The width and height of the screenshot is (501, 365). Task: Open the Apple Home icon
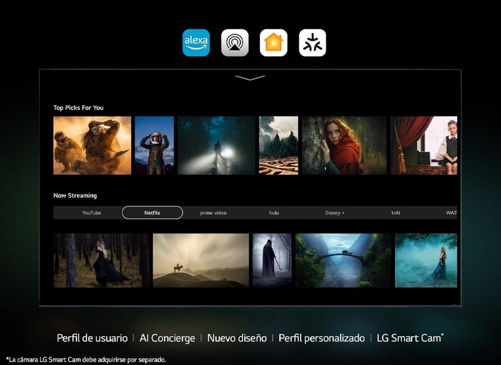click(x=274, y=43)
